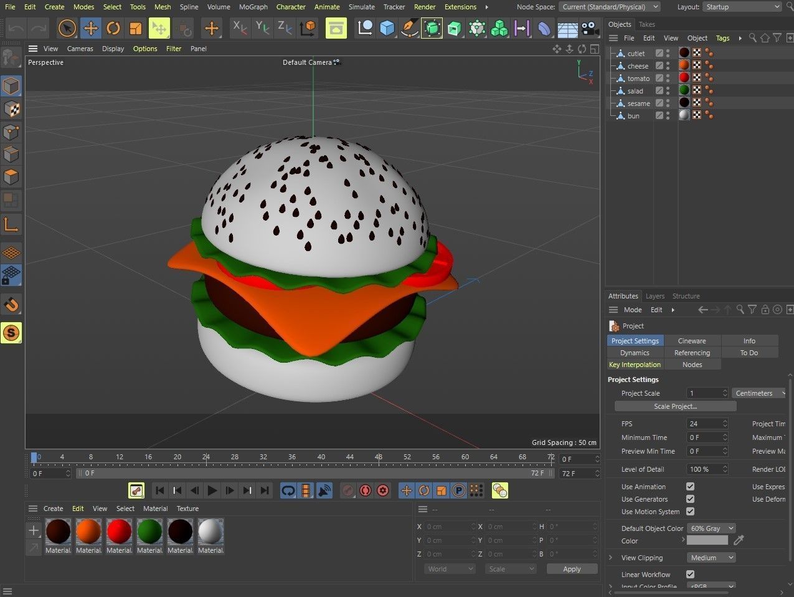Expand the View Clipping section arrow
Viewport: 794px width, 597px height.
611,558
